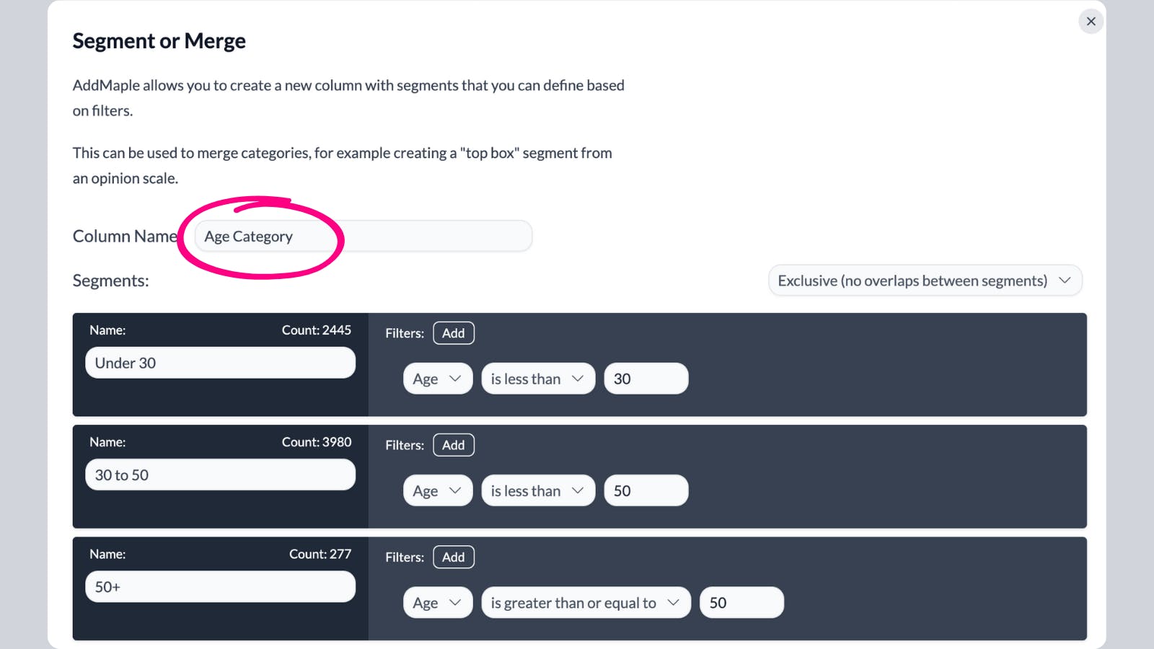Image resolution: width=1154 pixels, height=649 pixels.
Task: Click chevron arrow on Exclusive overlap selector
Action: tap(1065, 281)
